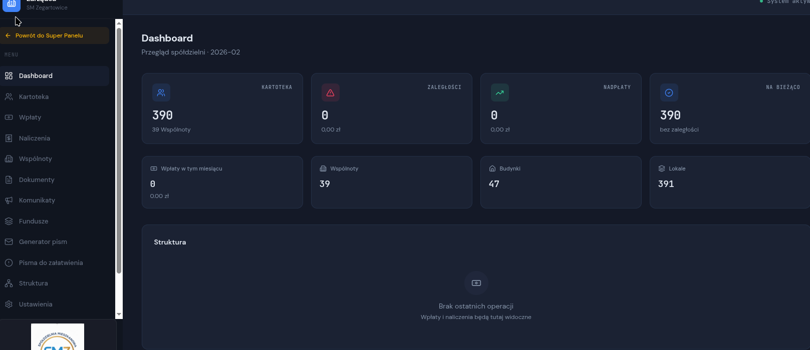
Task: Click the back arrow icon beside Powrót
Action: 8,35
